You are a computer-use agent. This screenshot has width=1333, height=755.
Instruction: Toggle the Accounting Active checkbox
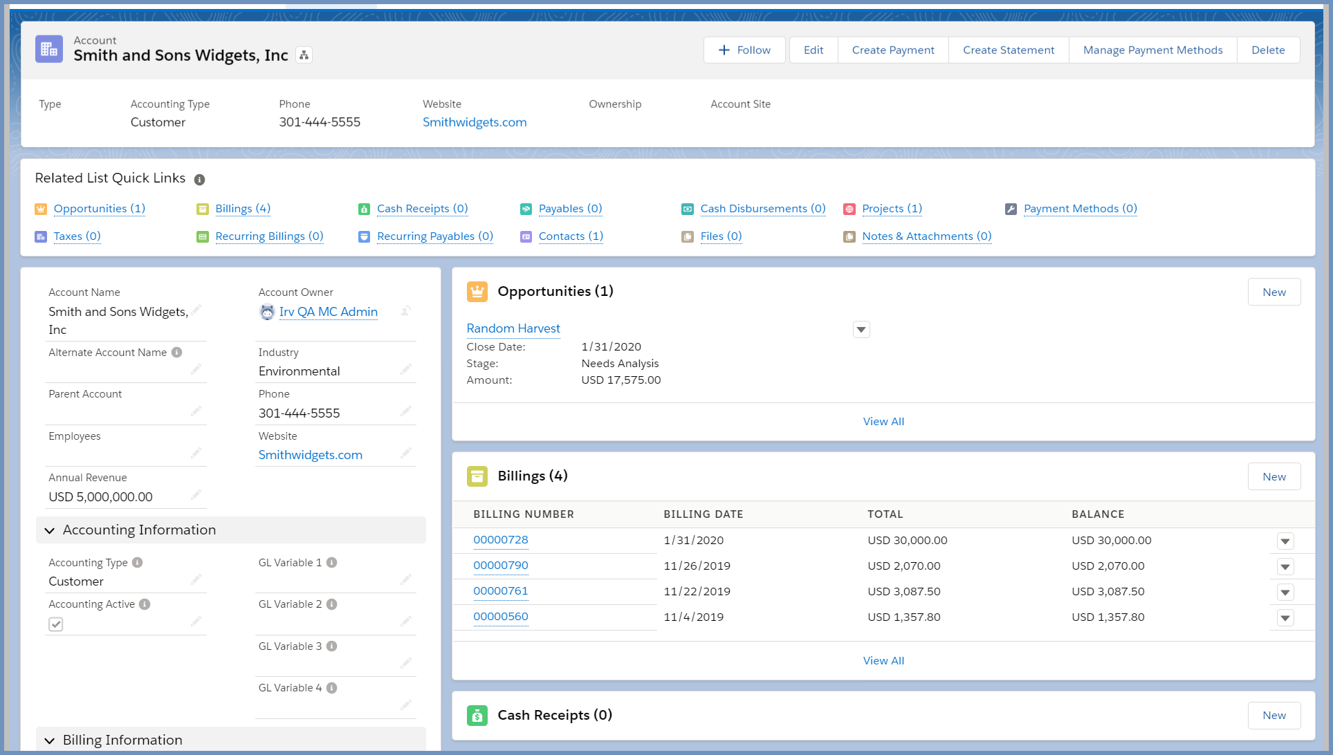point(56,624)
